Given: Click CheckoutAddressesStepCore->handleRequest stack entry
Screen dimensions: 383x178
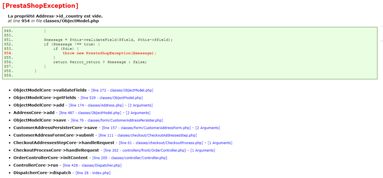Looking at the screenshot, I should point(64,143).
